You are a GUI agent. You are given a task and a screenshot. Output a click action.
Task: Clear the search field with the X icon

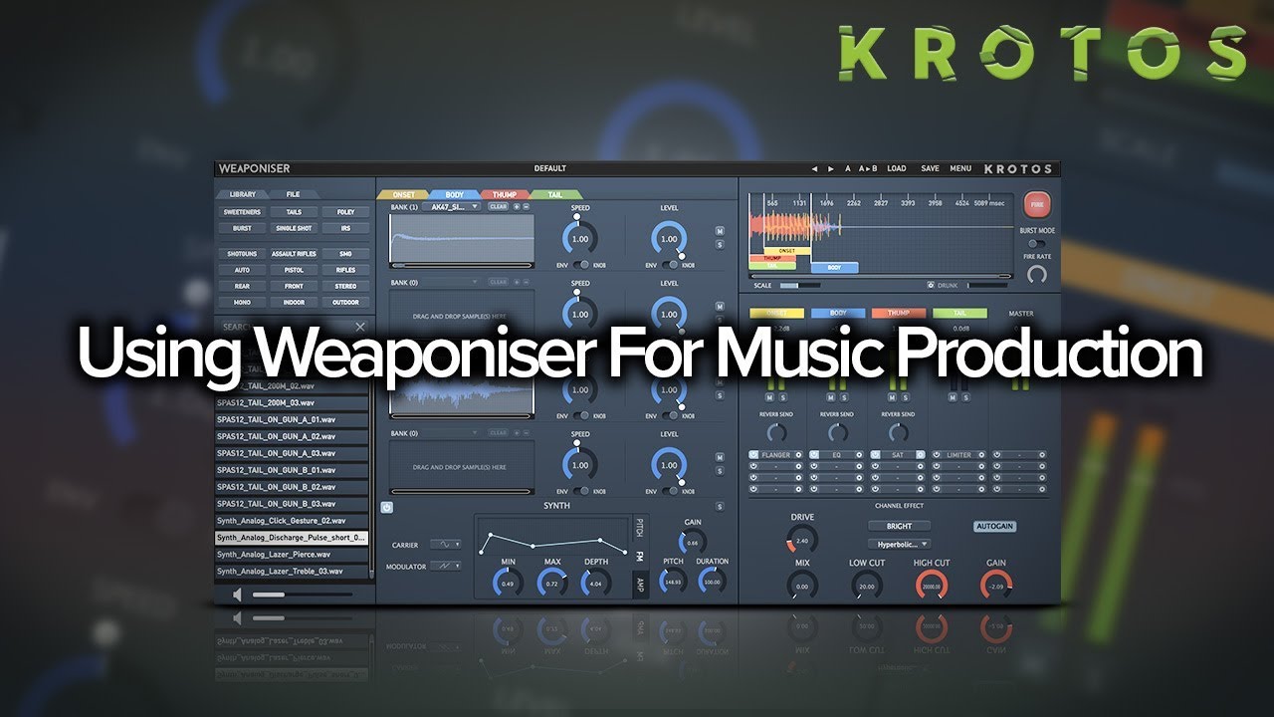360,327
